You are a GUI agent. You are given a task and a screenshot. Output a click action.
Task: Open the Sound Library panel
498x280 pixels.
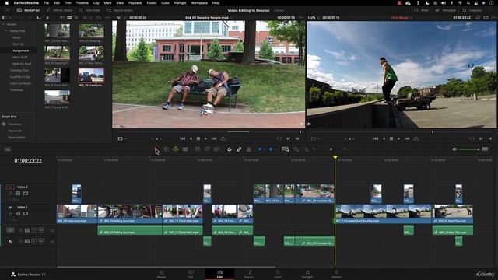[119, 10]
